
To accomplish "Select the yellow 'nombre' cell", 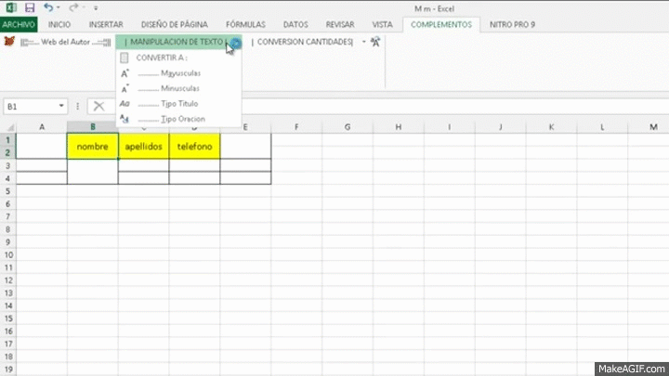I will 93,147.
